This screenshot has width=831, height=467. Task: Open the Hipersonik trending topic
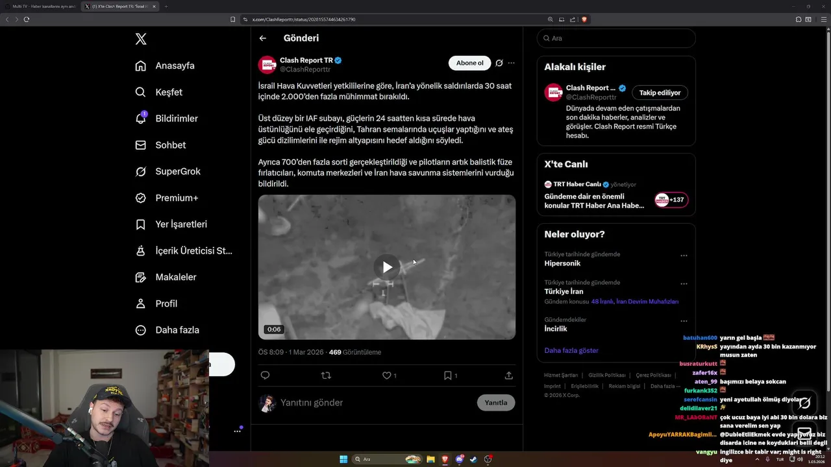tap(562, 263)
